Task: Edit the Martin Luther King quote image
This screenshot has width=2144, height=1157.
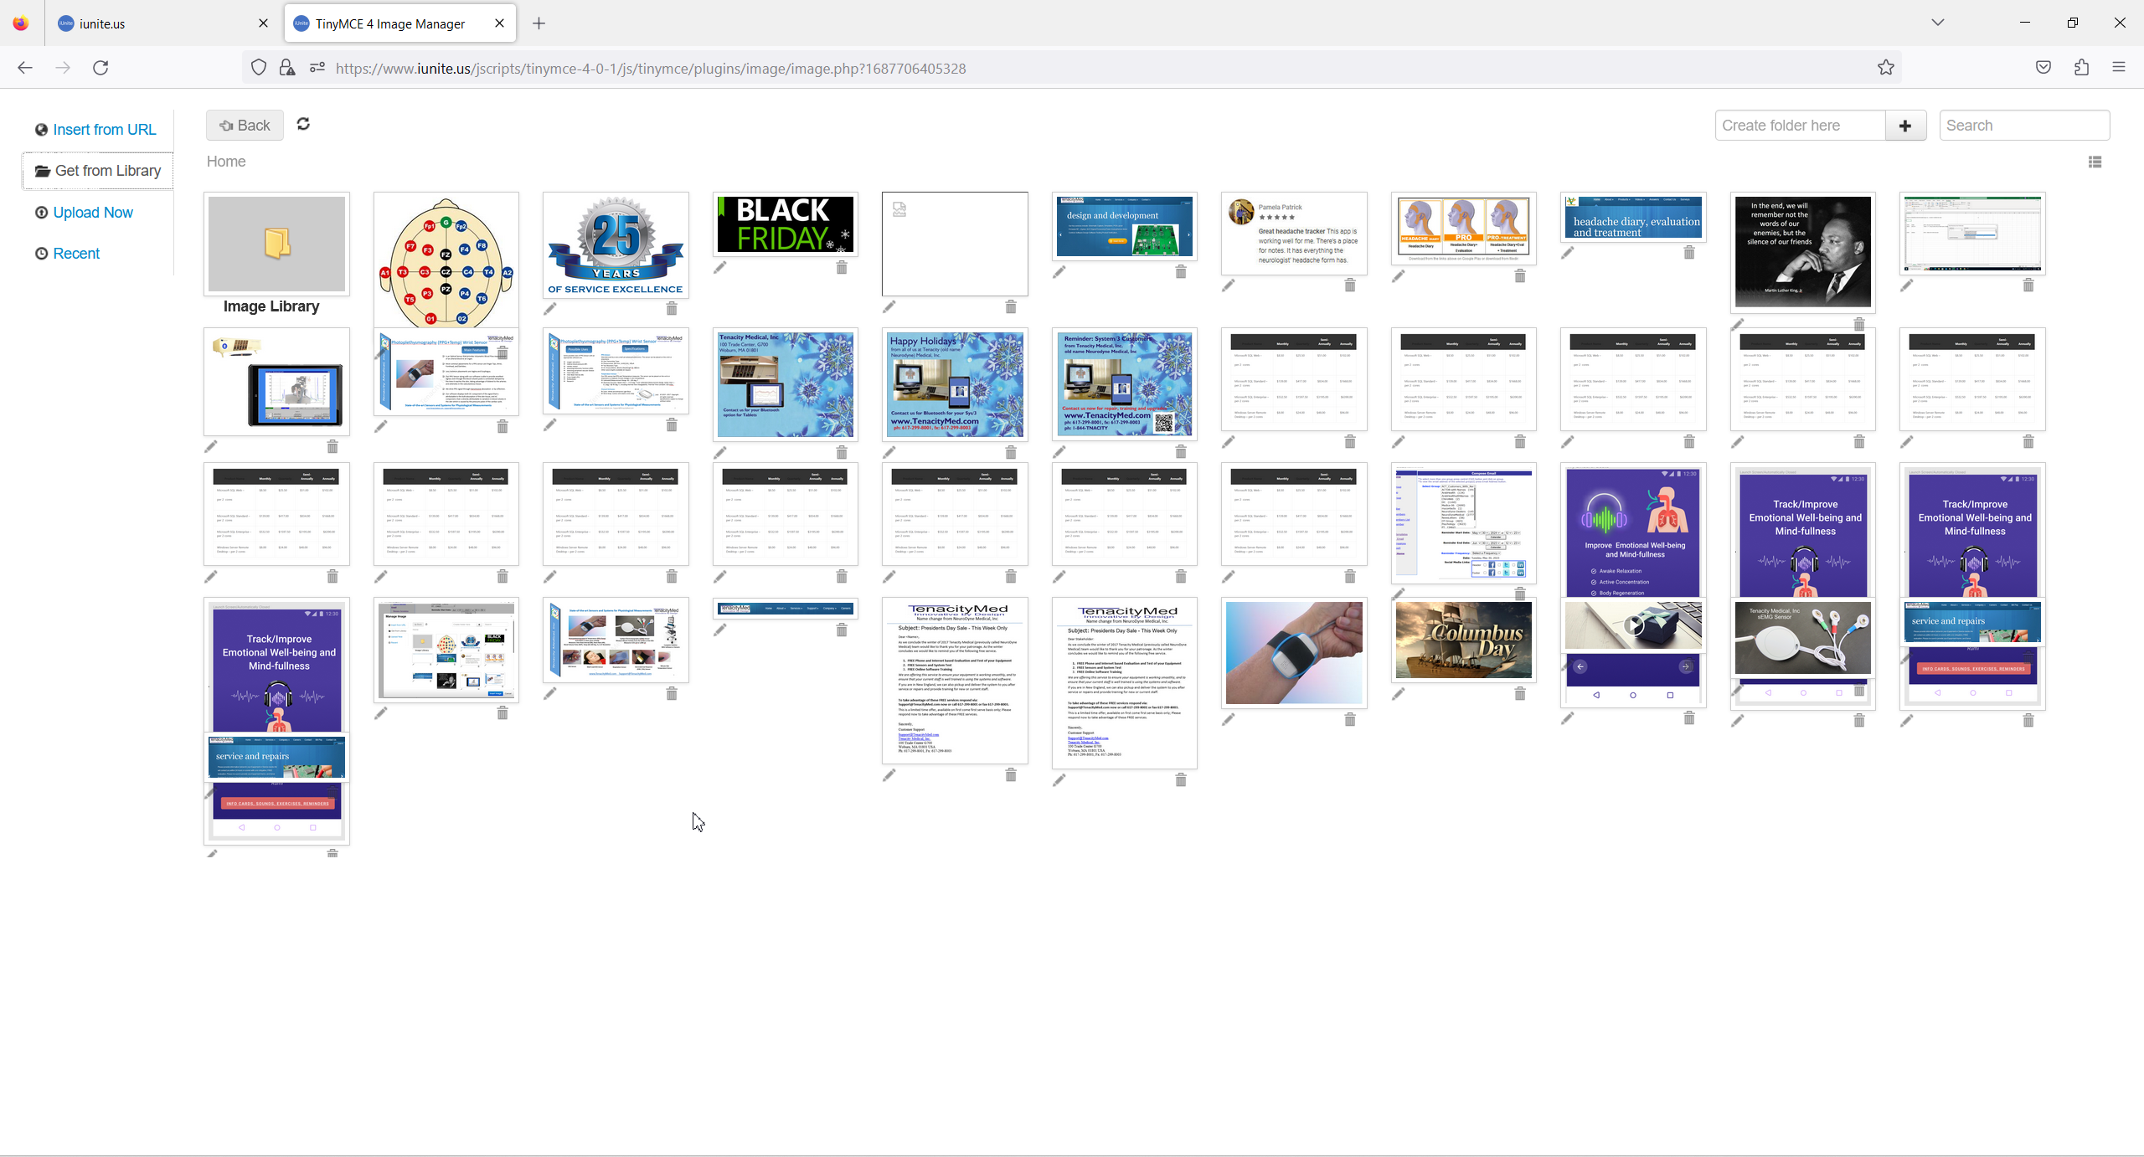Action: click(1738, 324)
